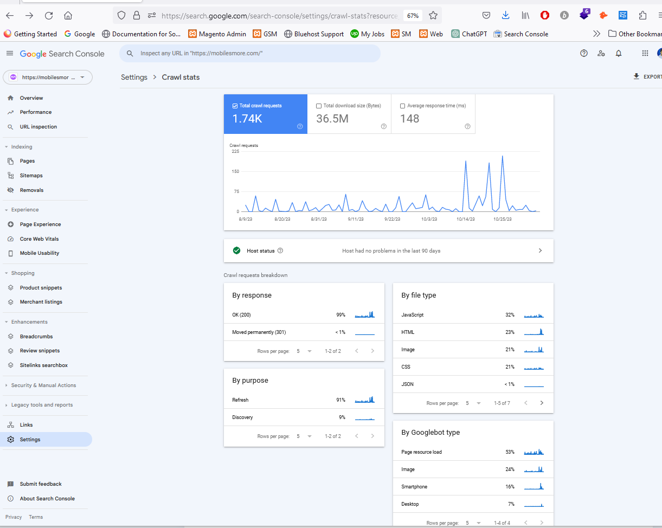
Task: Open the property selector dropdown
Action: (48, 77)
